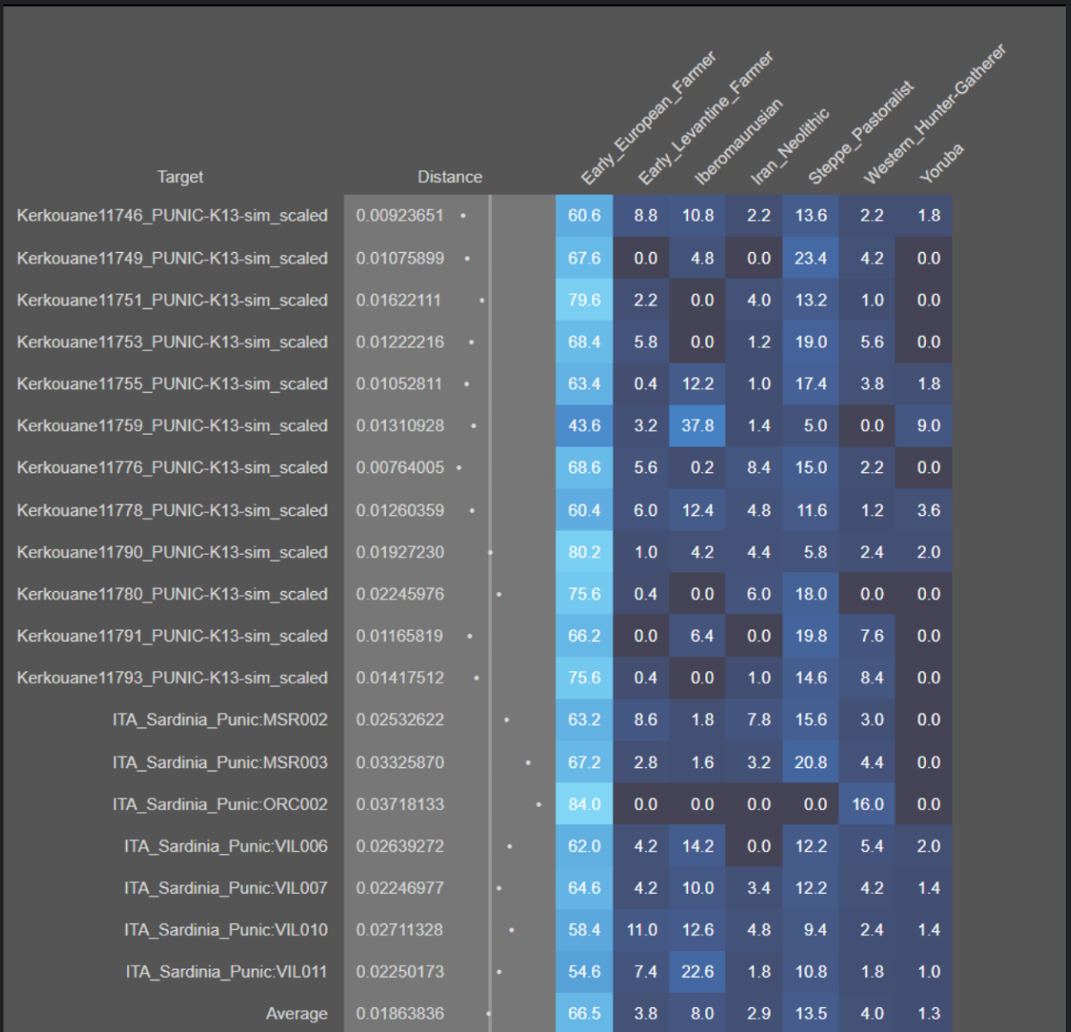Click distance value 0.00923651
Screen dimensions: 1071x1032
tap(400, 216)
